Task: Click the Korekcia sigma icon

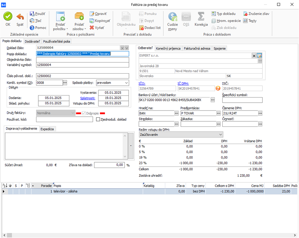Action: [201, 17]
